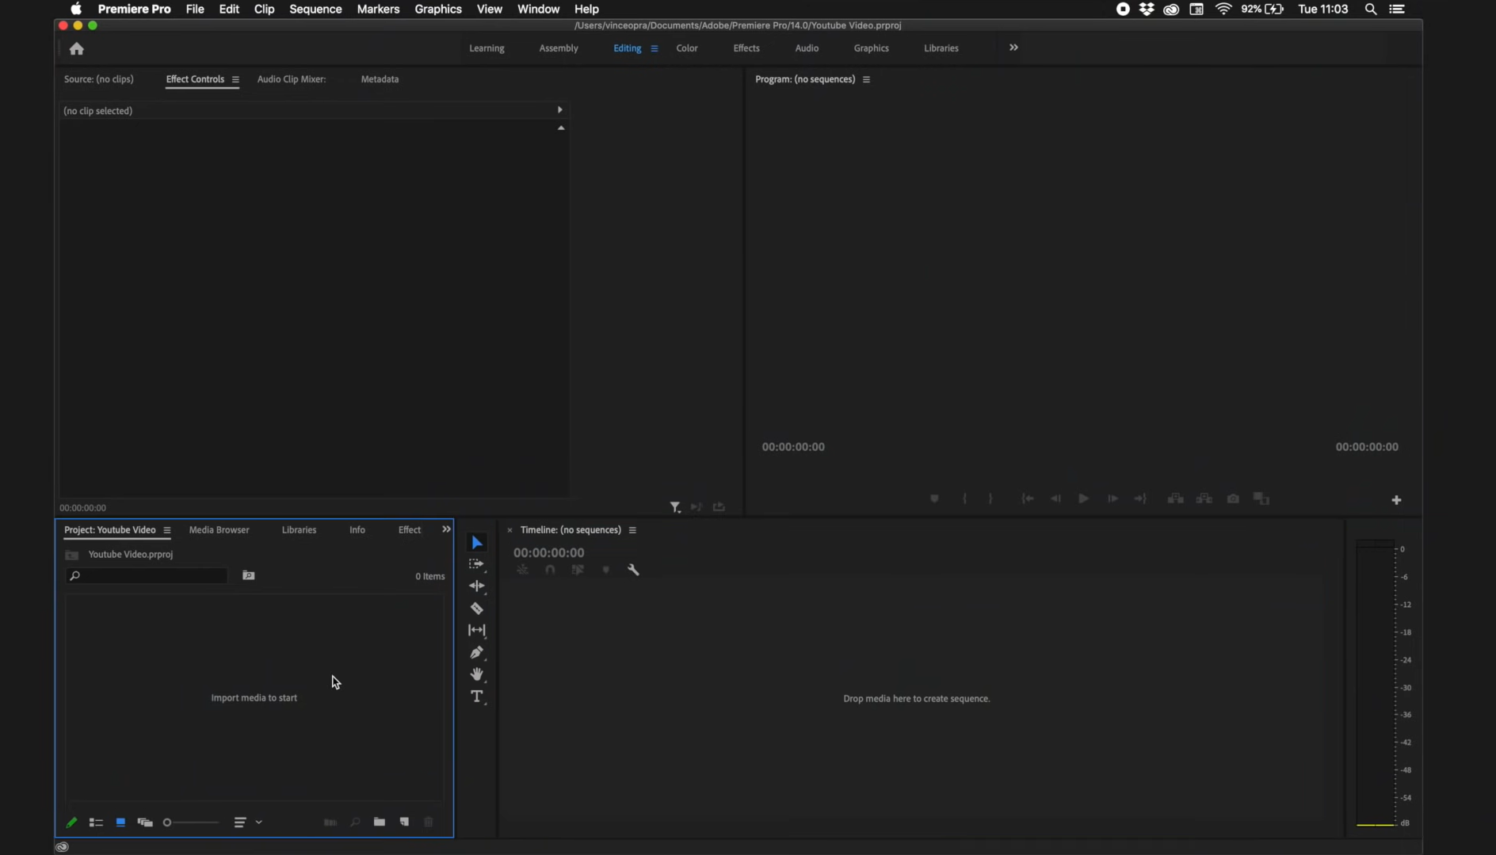Viewport: 1496px width, 855px height.
Task: Toggle project writable green pencil
Action: [71, 823]
